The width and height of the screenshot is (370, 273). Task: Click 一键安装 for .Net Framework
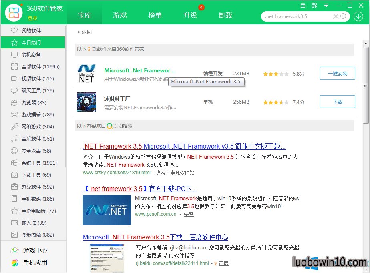point(338,73)
